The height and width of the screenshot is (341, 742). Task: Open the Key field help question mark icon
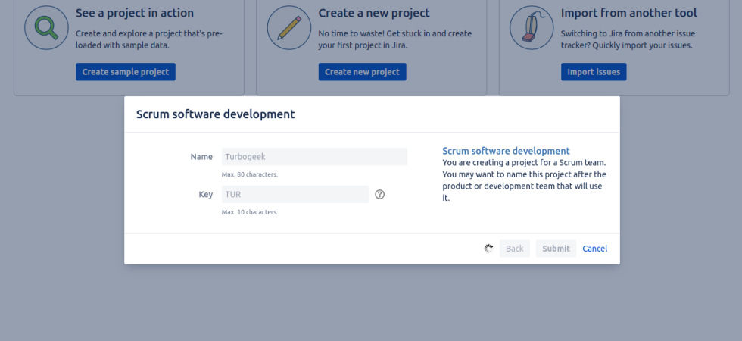pos(379,194)
